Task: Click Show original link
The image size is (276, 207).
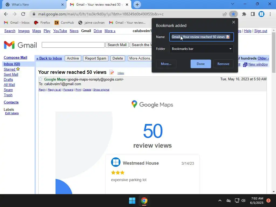Action: (x=101, y=90)
